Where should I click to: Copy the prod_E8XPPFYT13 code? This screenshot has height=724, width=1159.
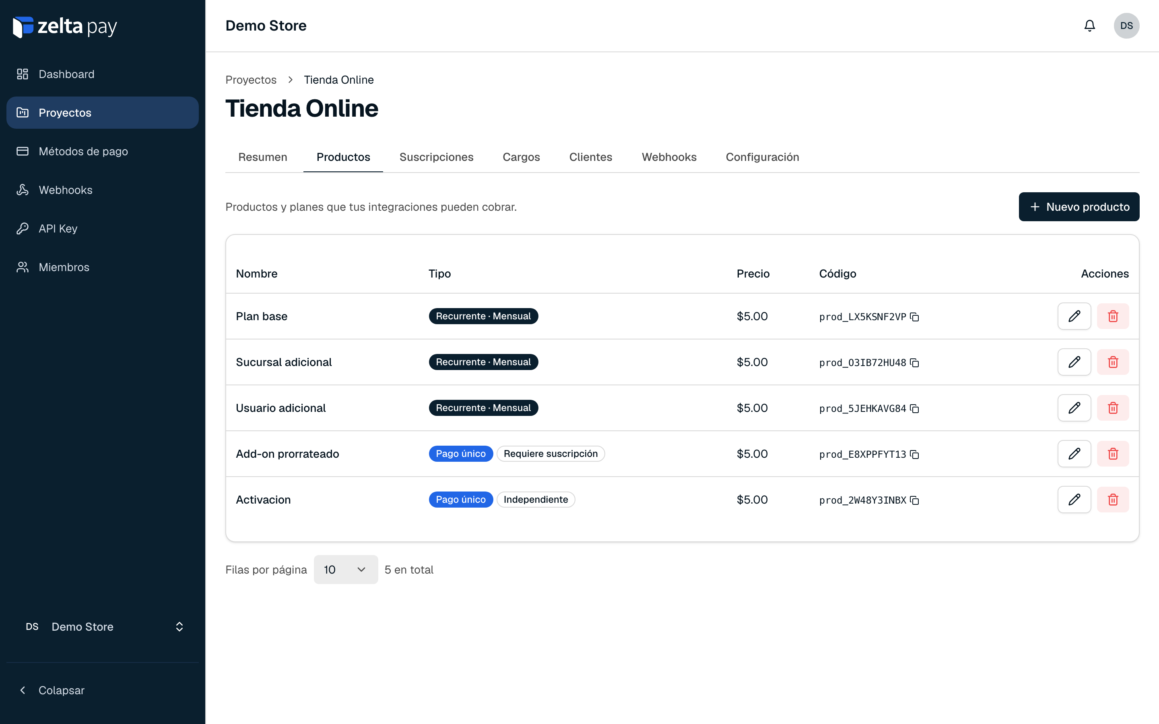point(914,455)
